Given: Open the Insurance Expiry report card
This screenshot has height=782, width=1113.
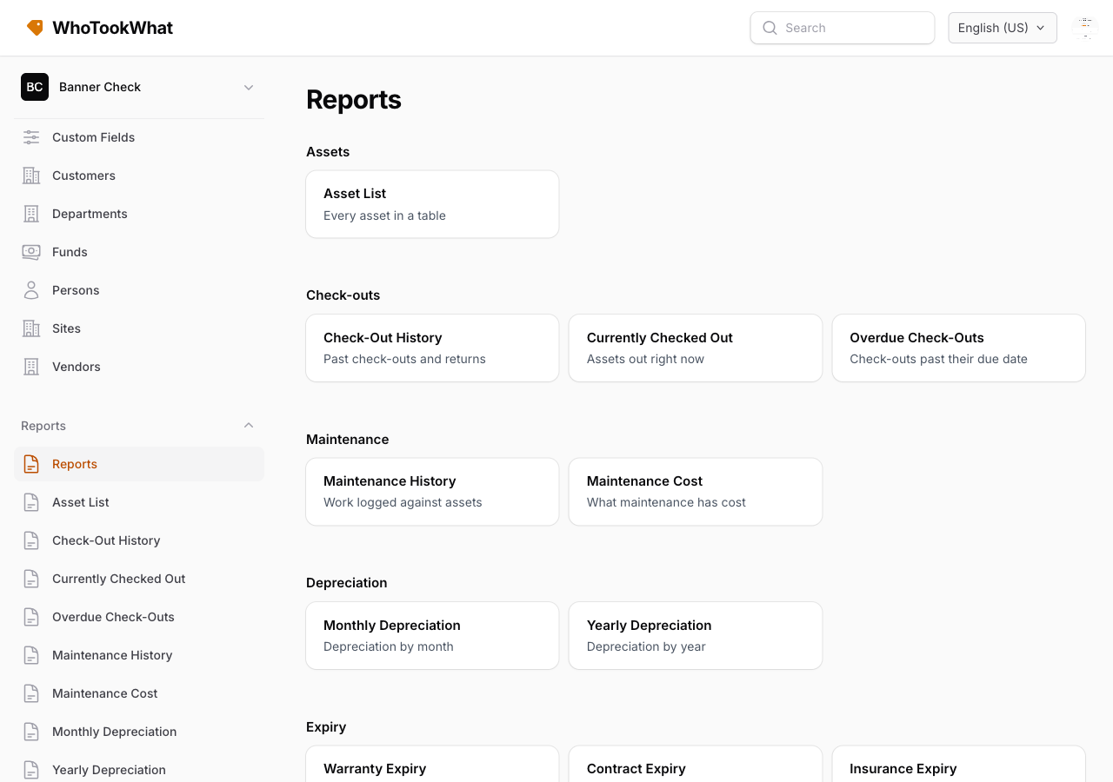Looking at the screenshot, I should pyautogui.click(x=959, y=765).
